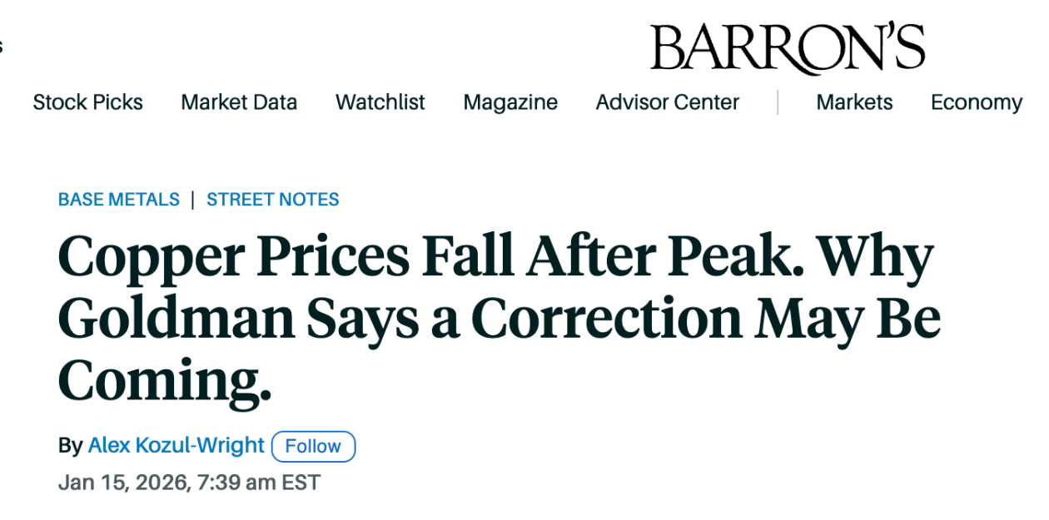Click the divider before Markets in navigation
Screen dimensions: 1049x520
point(778,102)
